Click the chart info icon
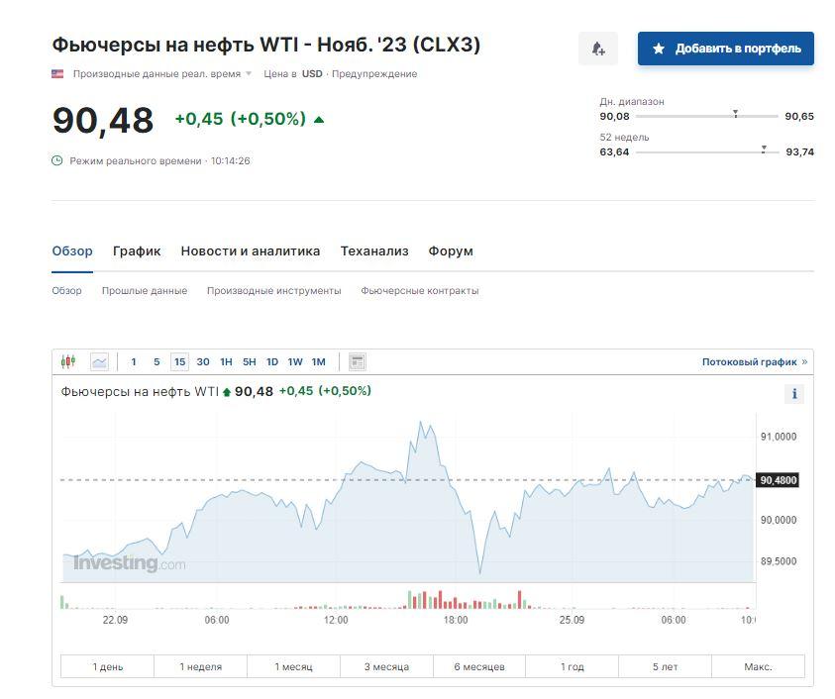The height and width of the screenshot is (699, 835). pyautogui.click(x=794, y=394)
